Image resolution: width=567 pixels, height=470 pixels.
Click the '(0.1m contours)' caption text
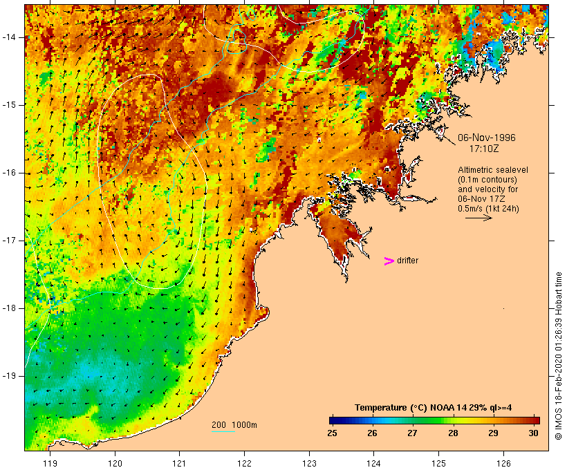click(487, 180)
